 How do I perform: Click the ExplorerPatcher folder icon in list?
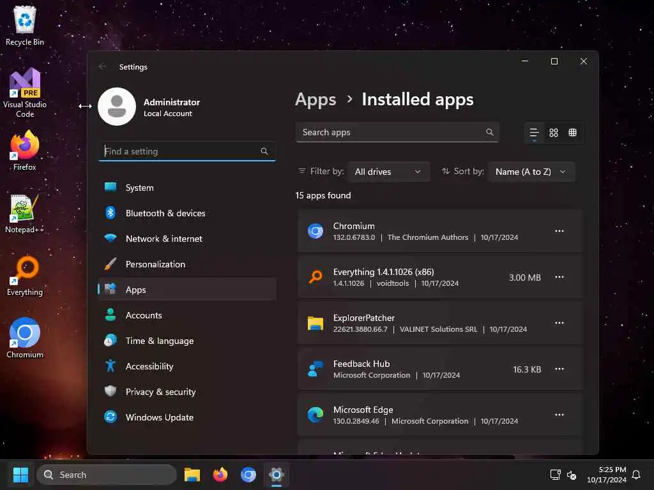pos(316,323)
